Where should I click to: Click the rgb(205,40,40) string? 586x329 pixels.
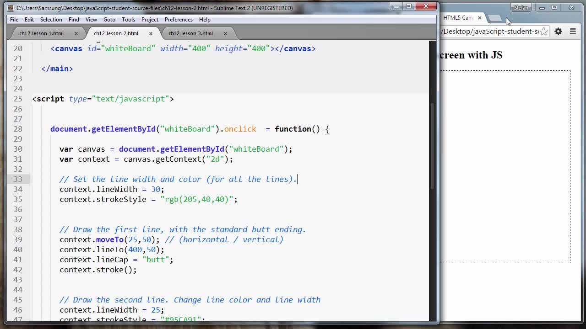196,199
